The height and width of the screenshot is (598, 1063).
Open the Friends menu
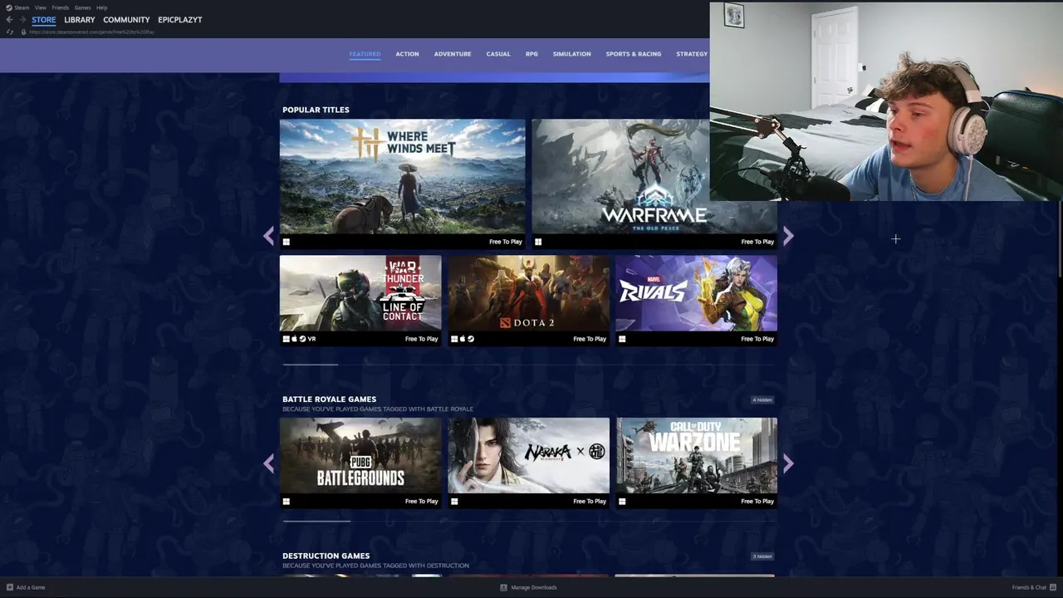[61, 7]
